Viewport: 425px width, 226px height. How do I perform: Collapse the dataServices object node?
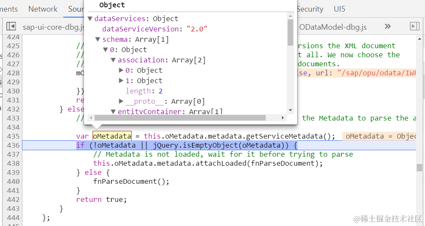(90, 19)
